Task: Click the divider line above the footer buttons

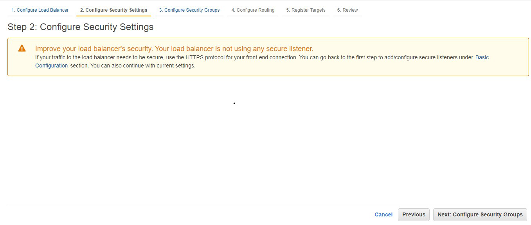Action: point(265,204)
